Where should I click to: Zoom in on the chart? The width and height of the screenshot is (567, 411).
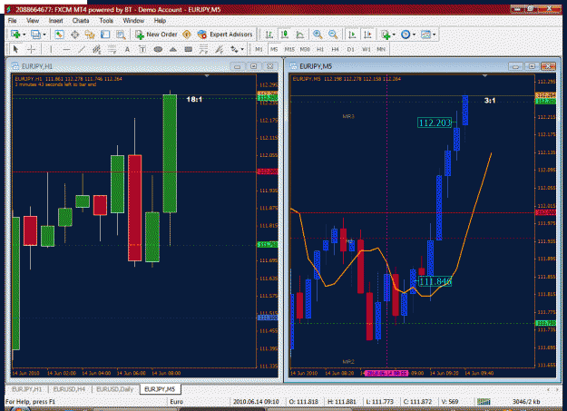(x=318, y=34)
